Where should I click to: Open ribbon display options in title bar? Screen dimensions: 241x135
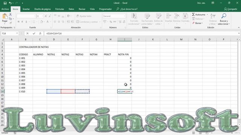[213, 3]
